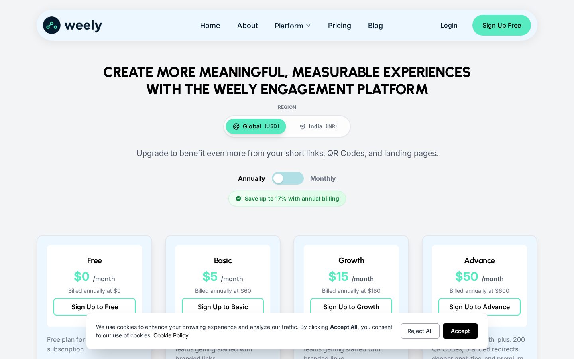Click 'Billed annually at $0' text

(94, 291)
